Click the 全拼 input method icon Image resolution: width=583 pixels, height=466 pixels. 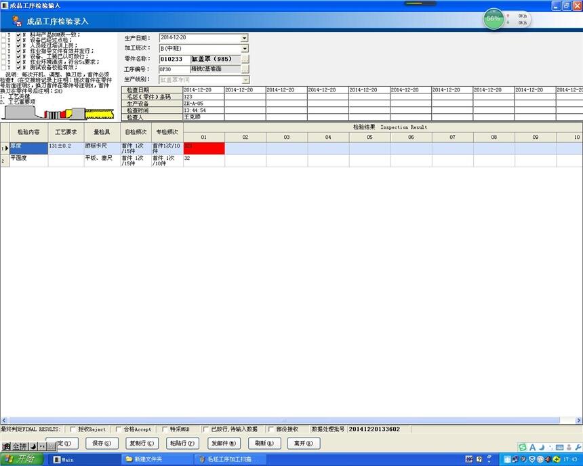coord(19,447)
